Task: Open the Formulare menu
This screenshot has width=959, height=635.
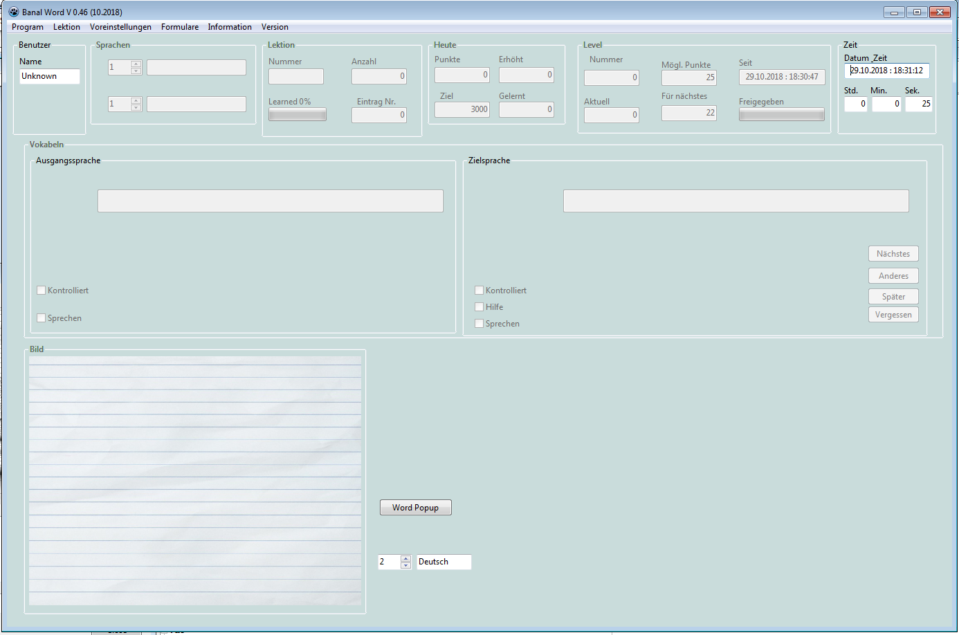Action: tap(180, 27)
